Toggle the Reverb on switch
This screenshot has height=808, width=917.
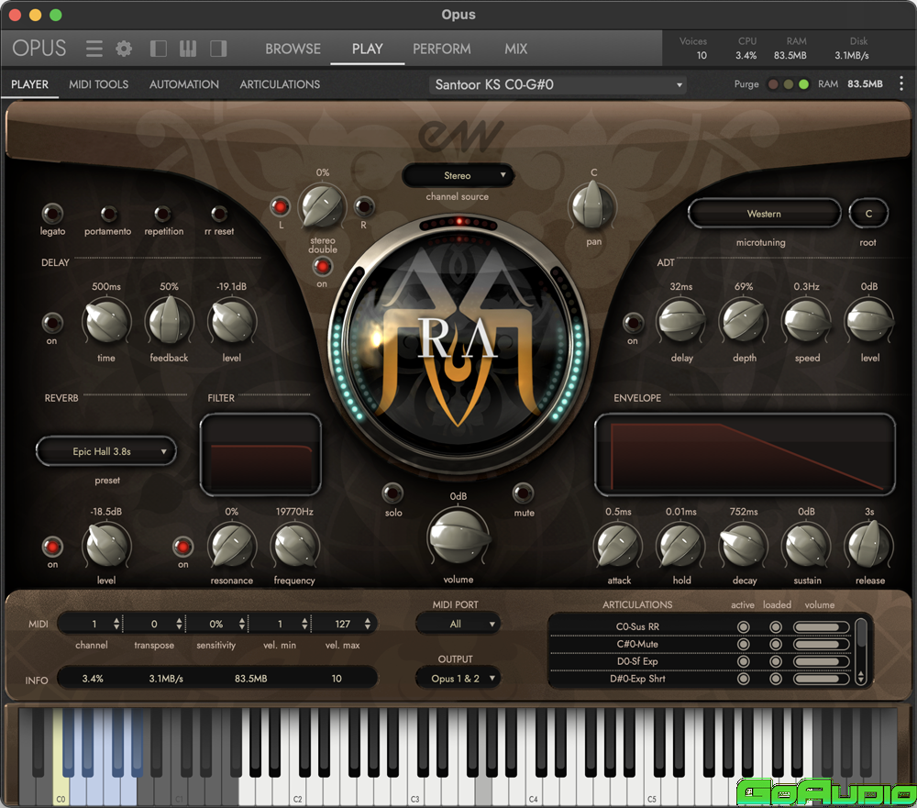(52, 547)
